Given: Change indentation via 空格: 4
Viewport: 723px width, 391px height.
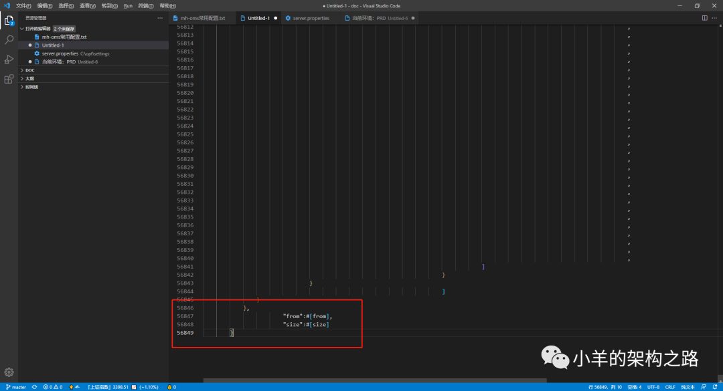Looking at the screenshot, I should 635,387.
